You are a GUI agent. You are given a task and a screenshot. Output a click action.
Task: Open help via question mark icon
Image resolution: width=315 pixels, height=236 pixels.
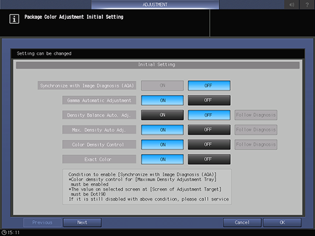(307, 4)
